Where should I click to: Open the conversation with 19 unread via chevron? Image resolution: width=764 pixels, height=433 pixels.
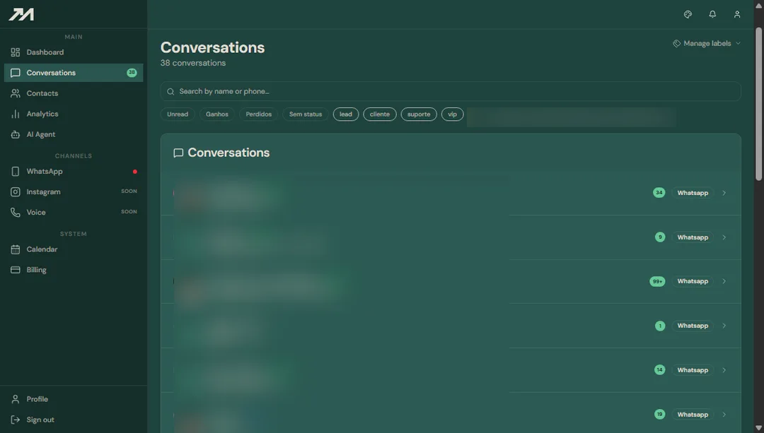point(724,415)
